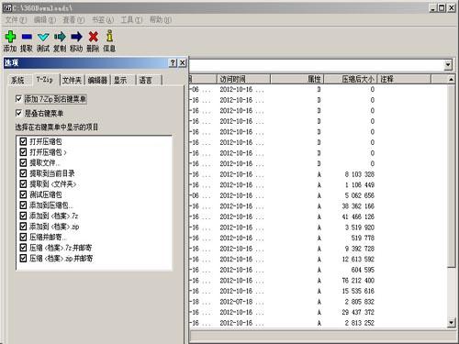Click the file list scroll down arrow
459x344 pixels.
[452, 323]
